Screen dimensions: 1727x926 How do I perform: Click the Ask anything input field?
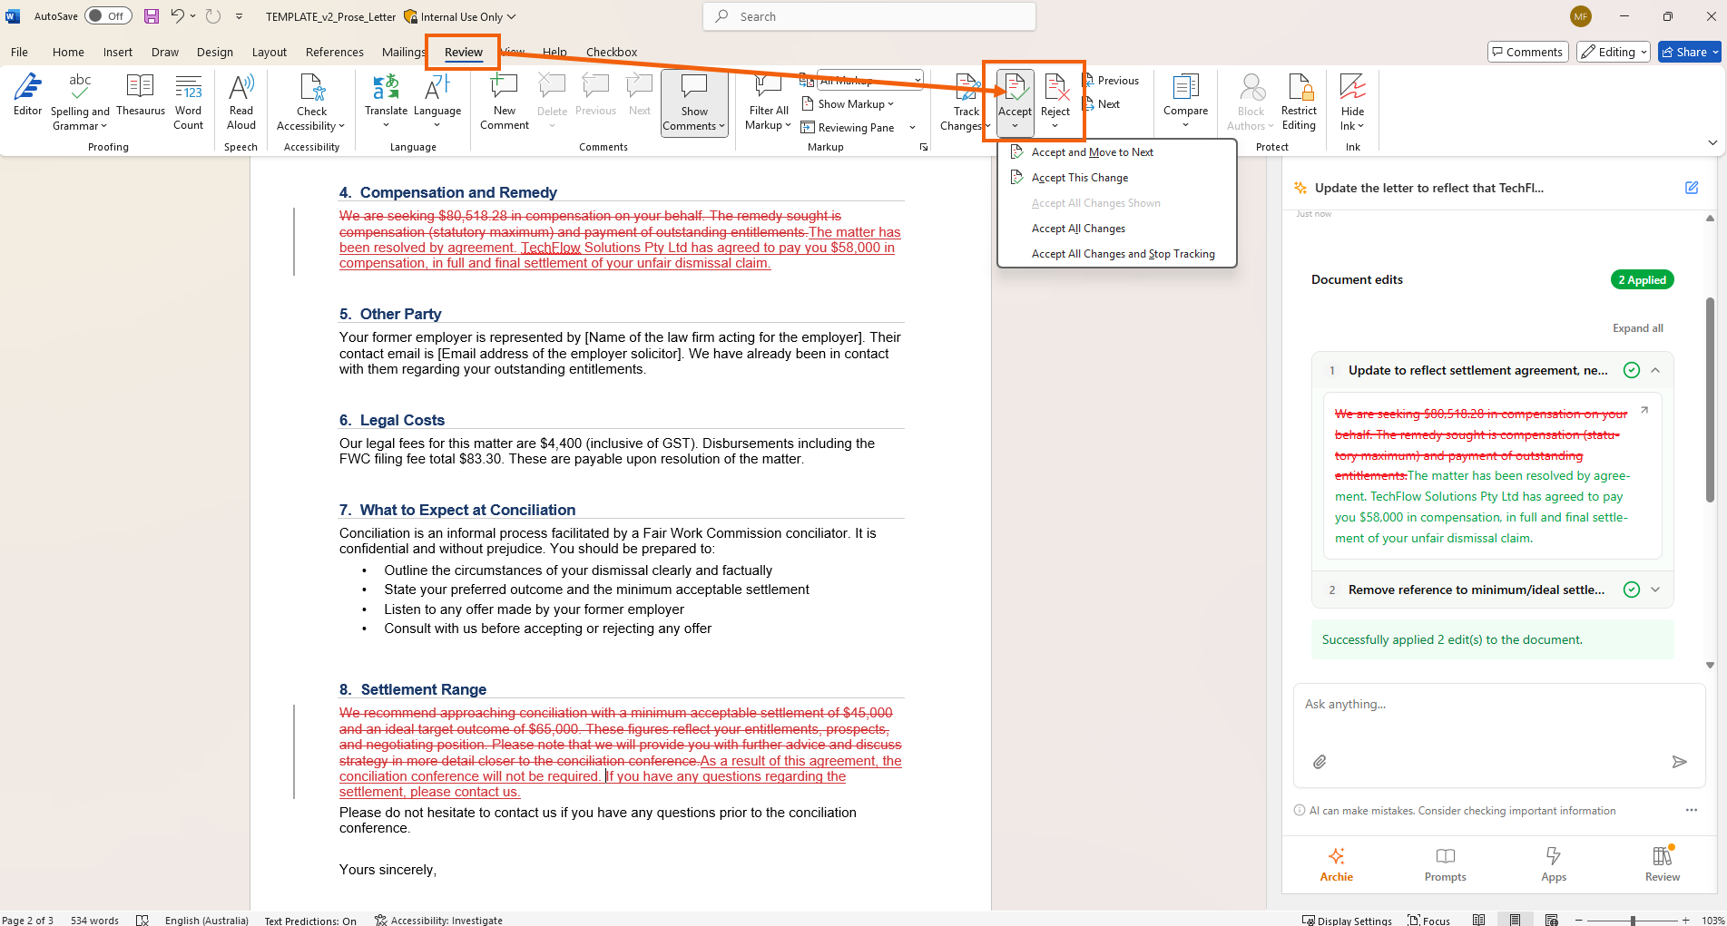1497,705
